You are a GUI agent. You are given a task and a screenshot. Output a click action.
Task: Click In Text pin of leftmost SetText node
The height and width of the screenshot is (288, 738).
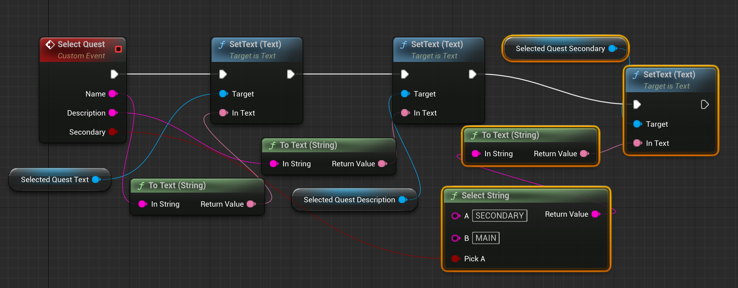click(x=224, y=113)
